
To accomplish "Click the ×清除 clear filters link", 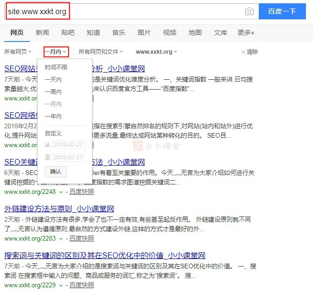I will [x=249, y=52].
